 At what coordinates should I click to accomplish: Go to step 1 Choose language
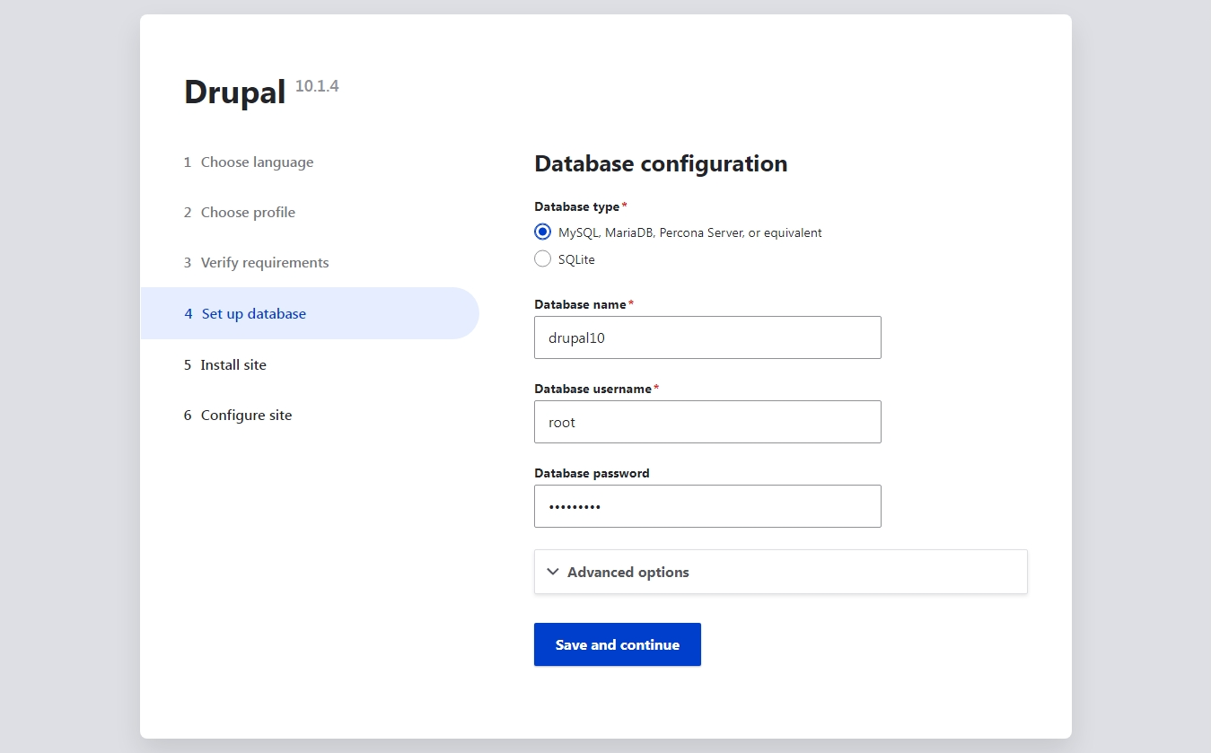pos(257,162)
